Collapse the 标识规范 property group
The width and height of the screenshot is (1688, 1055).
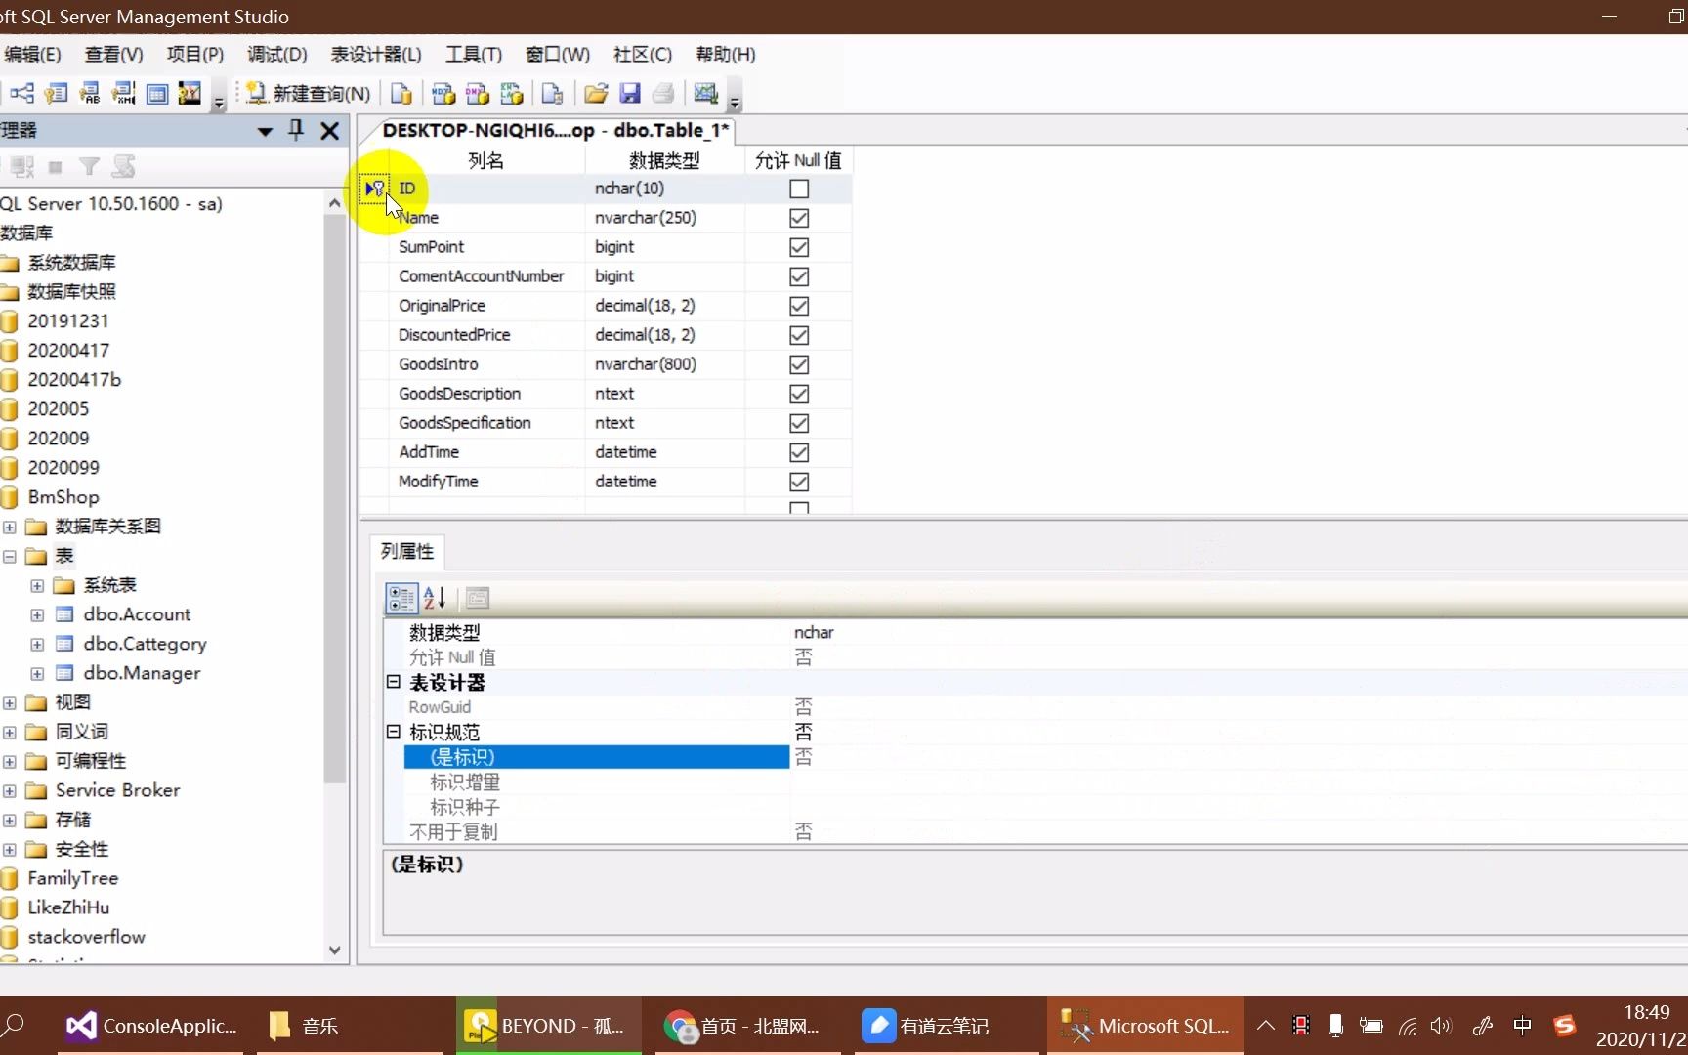pyautogui.click(x=394, y=732)
